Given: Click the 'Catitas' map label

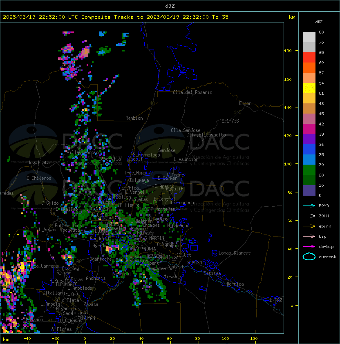Looking at the screenshot, I should click(x=212, y=273).
